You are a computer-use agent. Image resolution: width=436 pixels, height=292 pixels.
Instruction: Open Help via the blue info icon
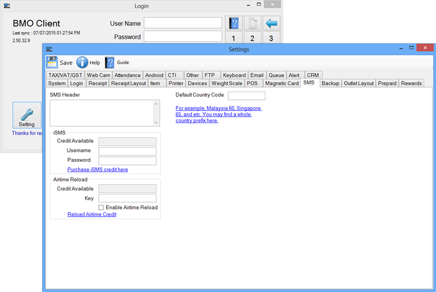coord(82,62)
